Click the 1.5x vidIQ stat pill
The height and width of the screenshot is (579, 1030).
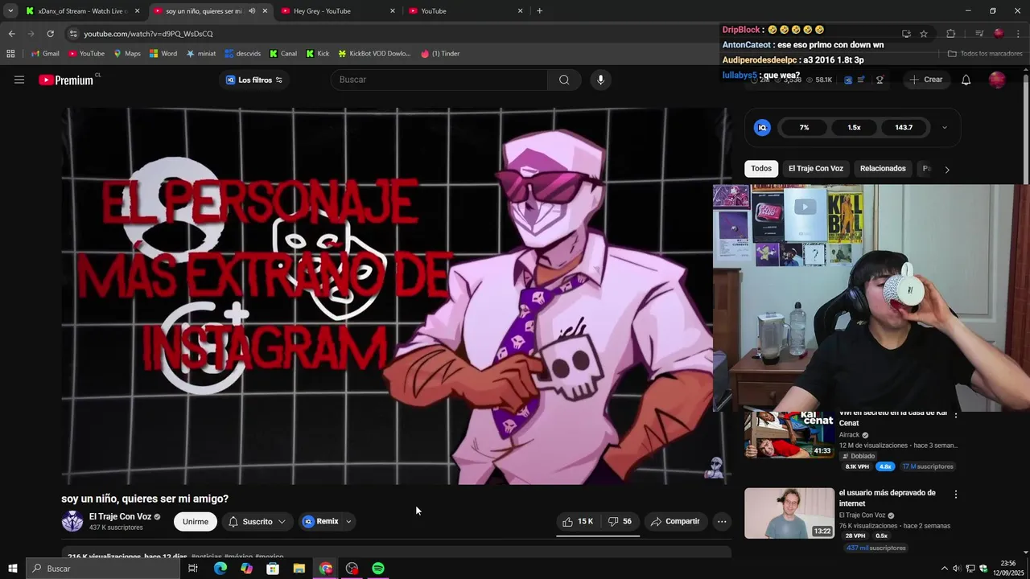[x=854, y=127]
